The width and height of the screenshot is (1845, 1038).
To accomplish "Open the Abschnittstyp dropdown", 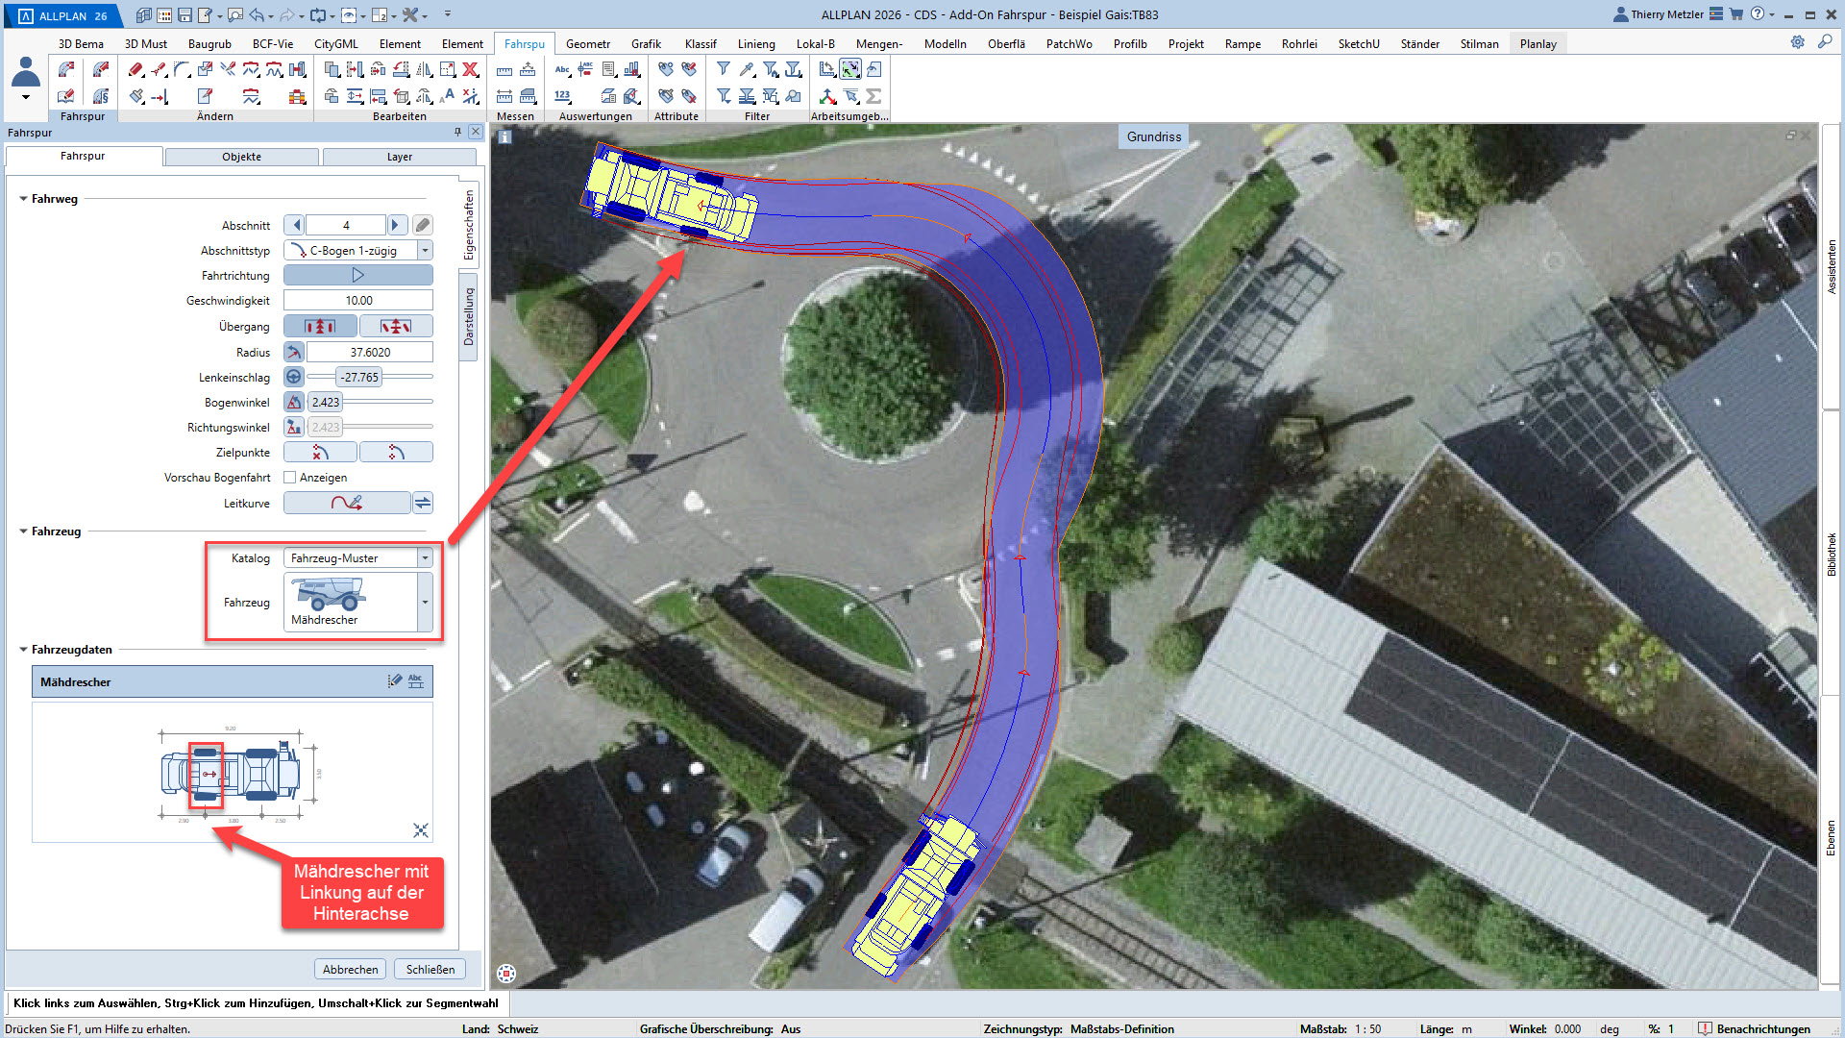I will click(425, 250).
